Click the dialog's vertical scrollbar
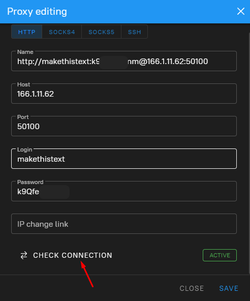The height and width of the screenshot is (301, 250). tap(249, 154)
